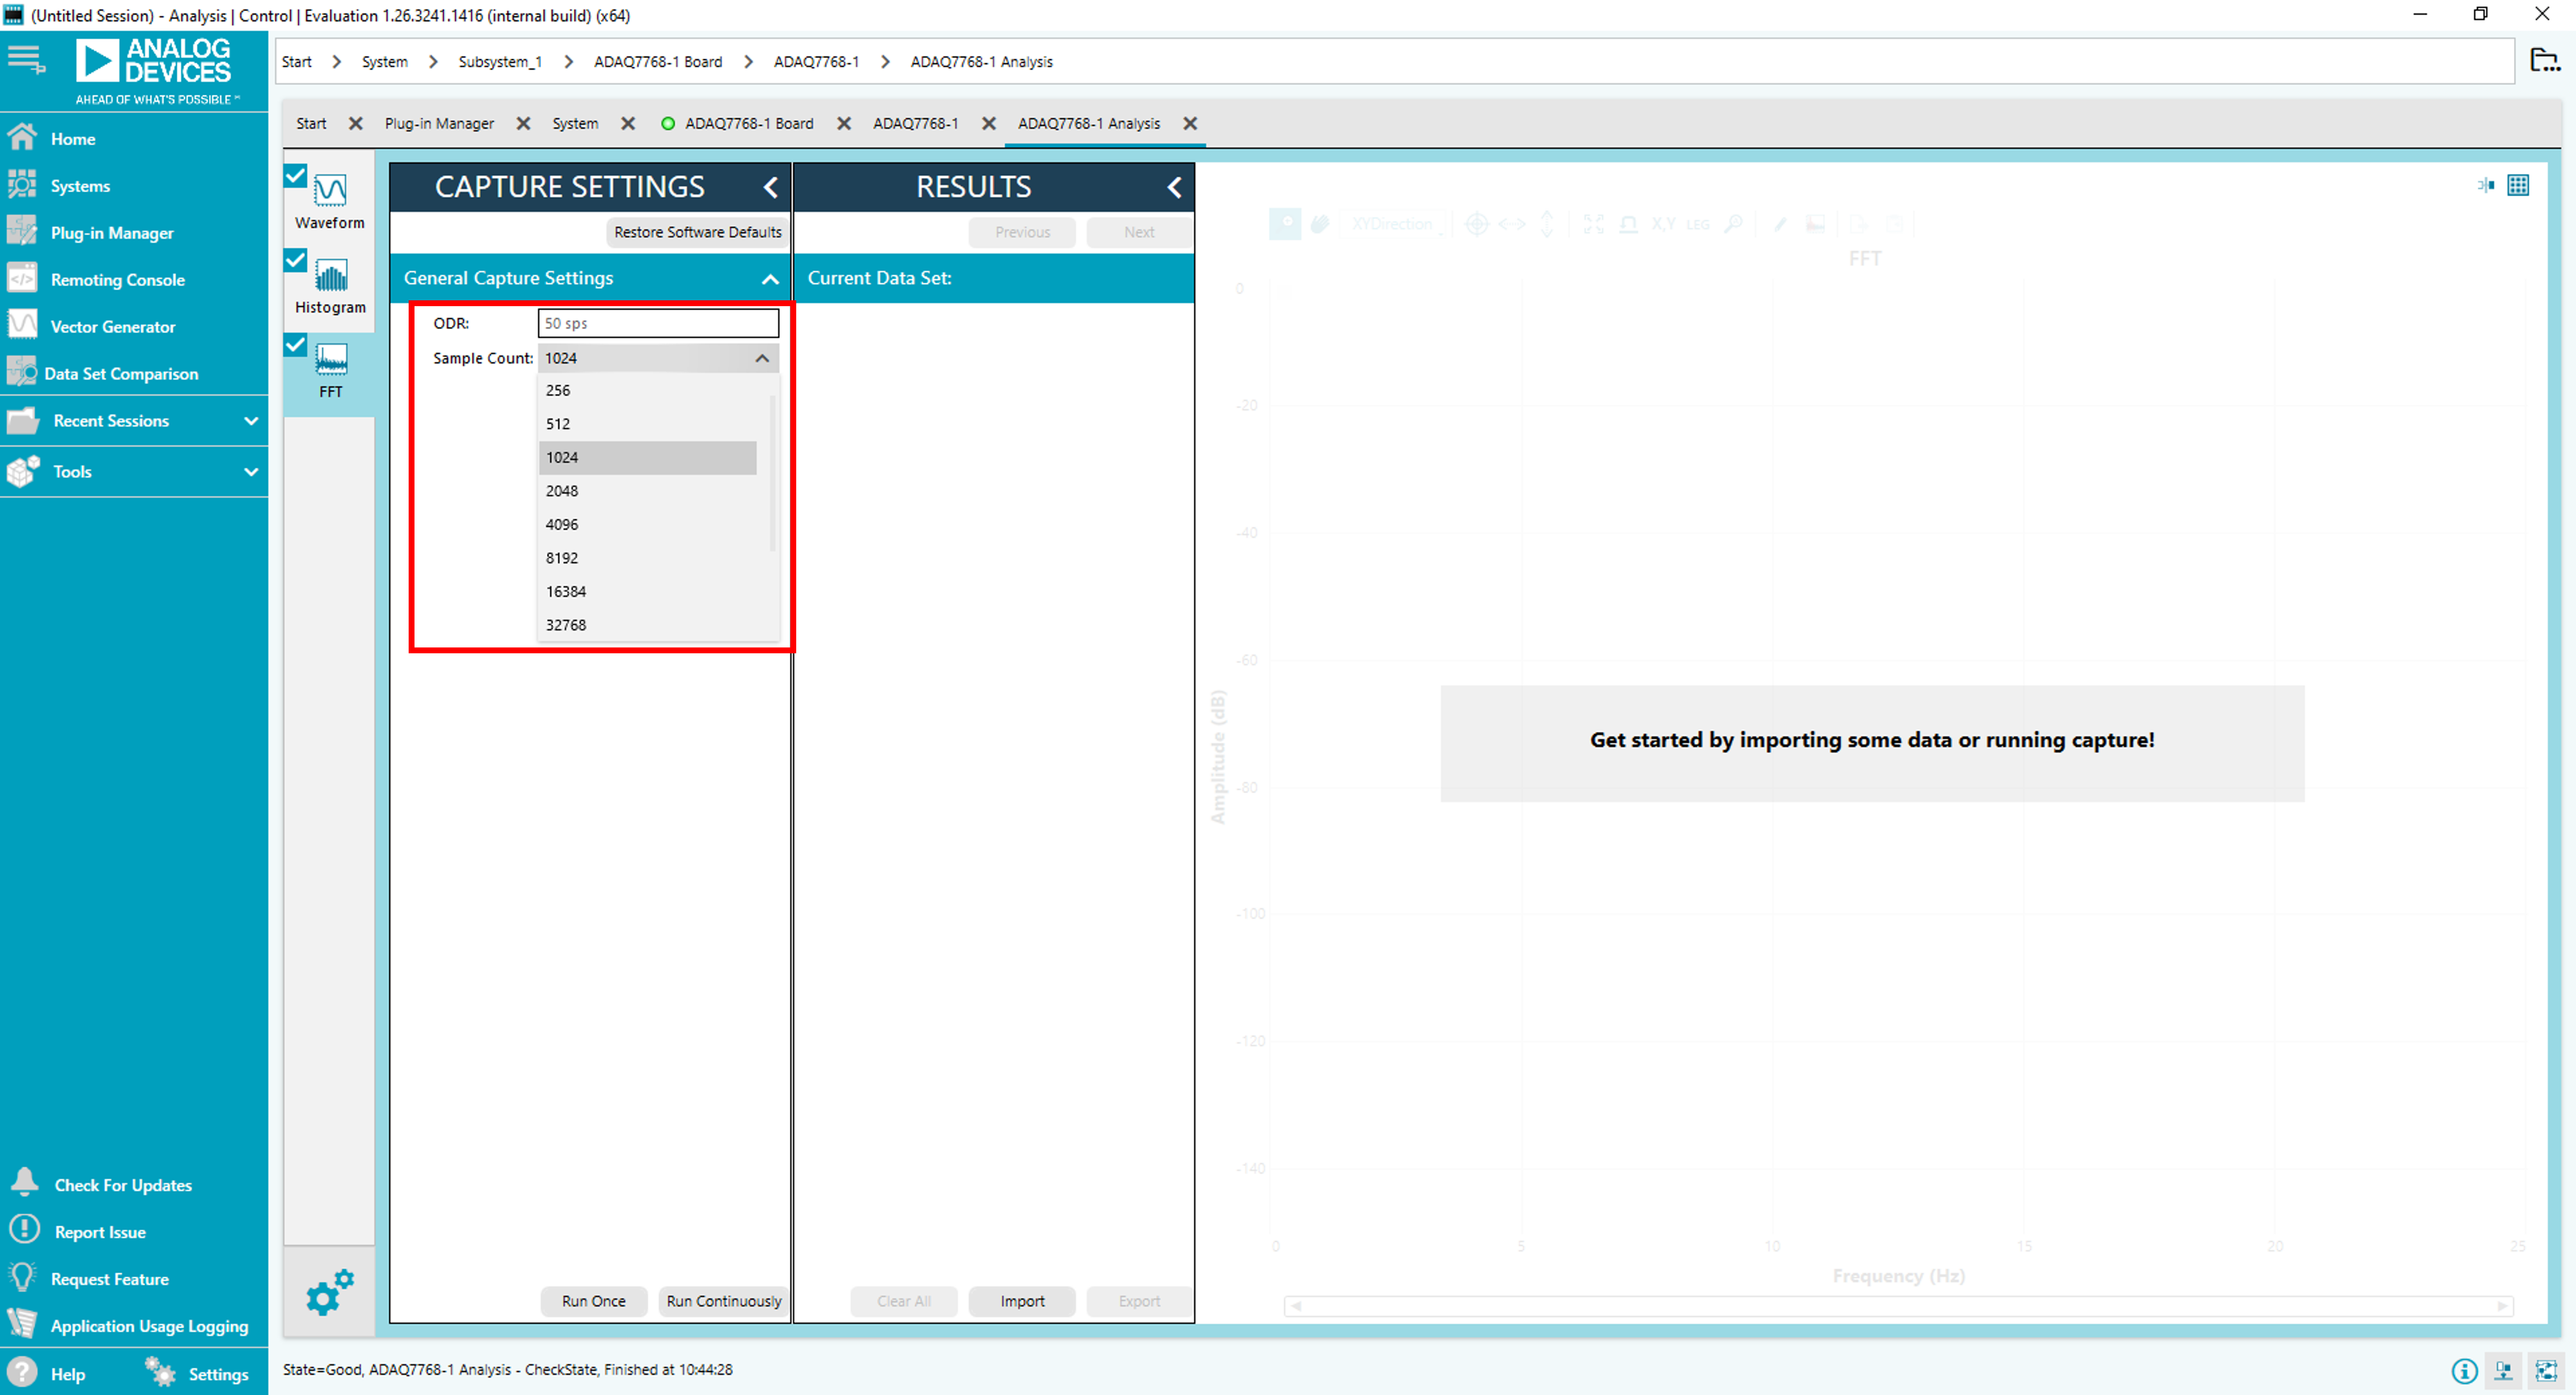Switch to the Plug-in Manager tab
Viewport: 2576px width, 1395px height.
[439, 123]
